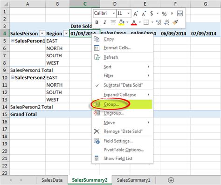Open the Move submenu
Image resolution: width=221 pixels, height=185 pixels.
click(x=122, y=123)
